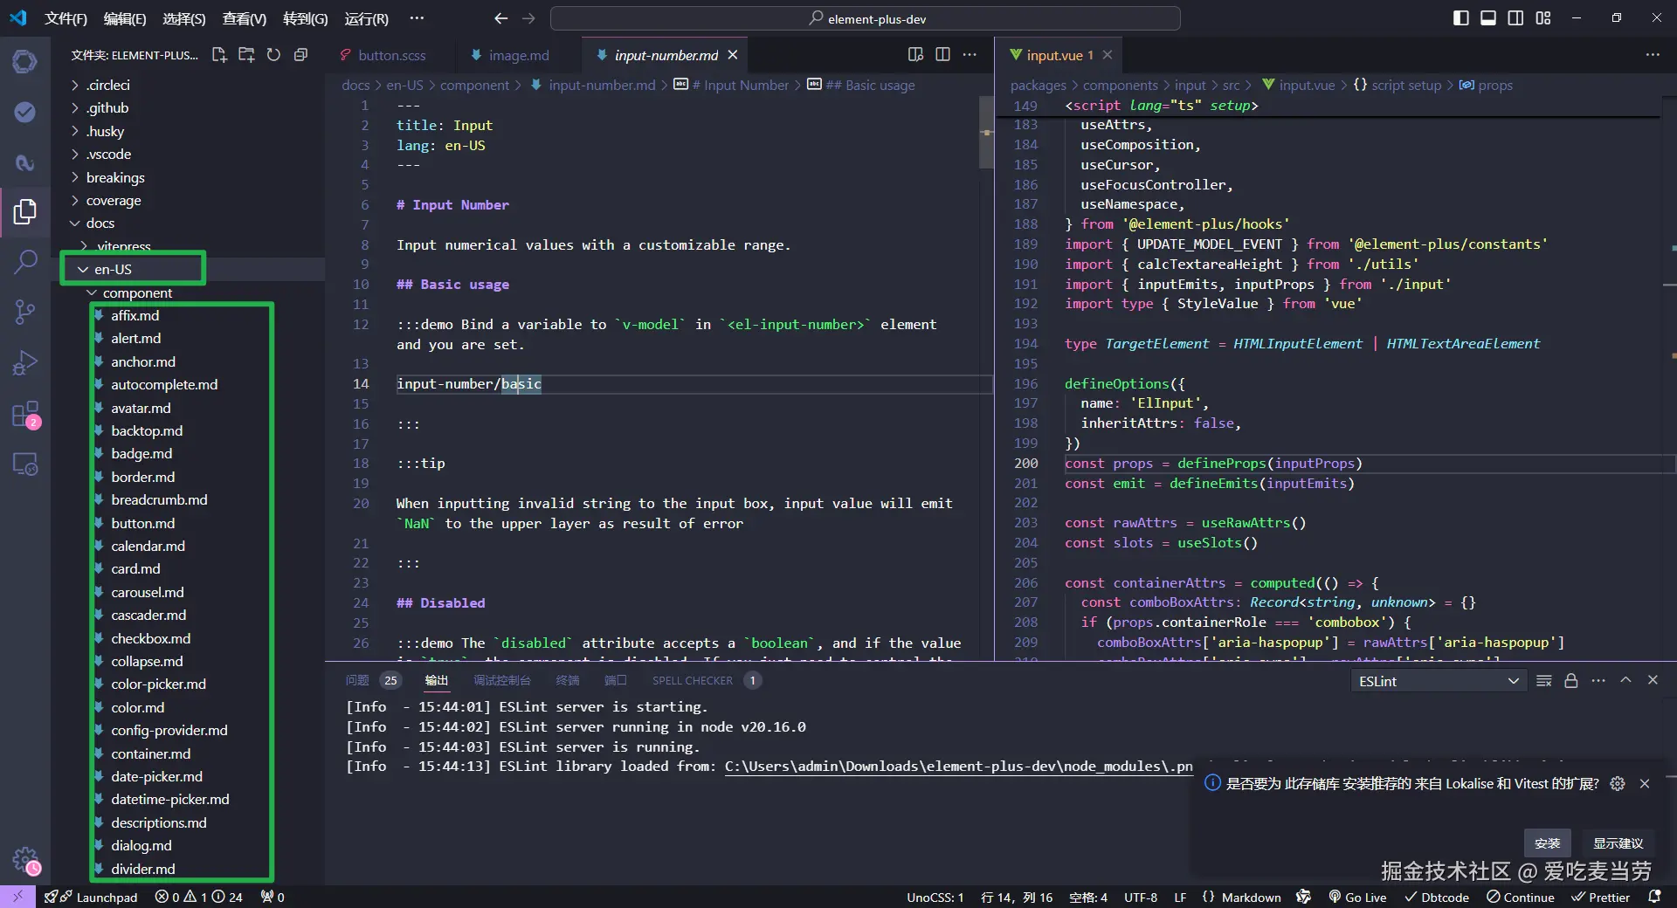1677x908 pixels.
Task: Switch to the button.scss tab
Action: coord(391,55)
